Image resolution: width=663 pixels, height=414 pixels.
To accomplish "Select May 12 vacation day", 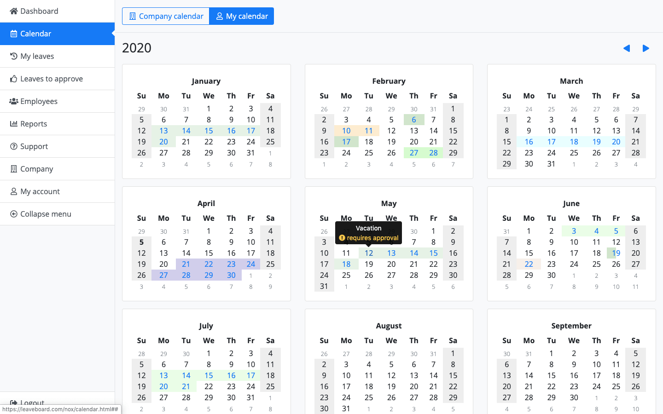I will coord(369,253).
